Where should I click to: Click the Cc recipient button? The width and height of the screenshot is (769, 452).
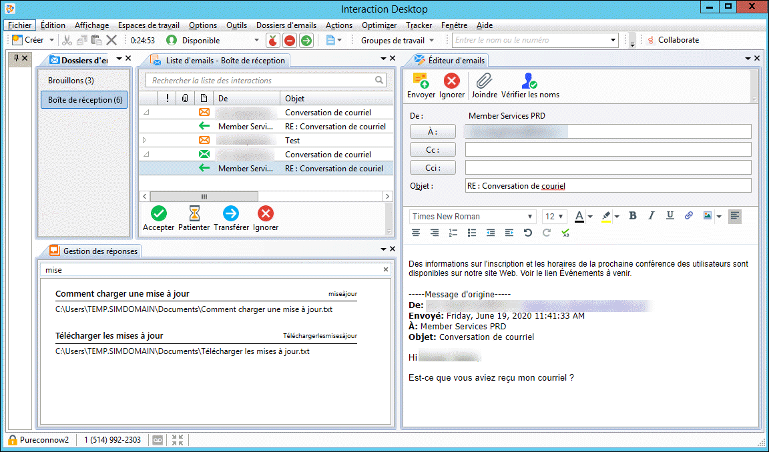pos(433,150)
